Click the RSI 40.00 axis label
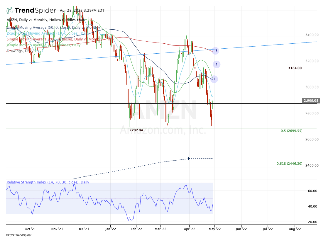This screenshot has width=326, height=238. [x=313, y=206]
